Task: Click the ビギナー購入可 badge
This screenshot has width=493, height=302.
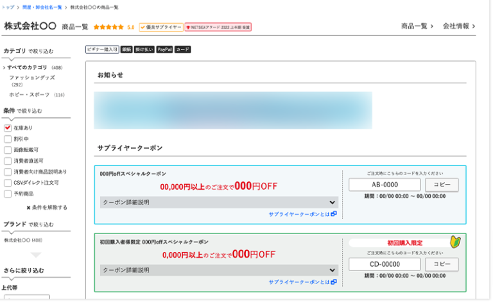Action: coord(101,49)
